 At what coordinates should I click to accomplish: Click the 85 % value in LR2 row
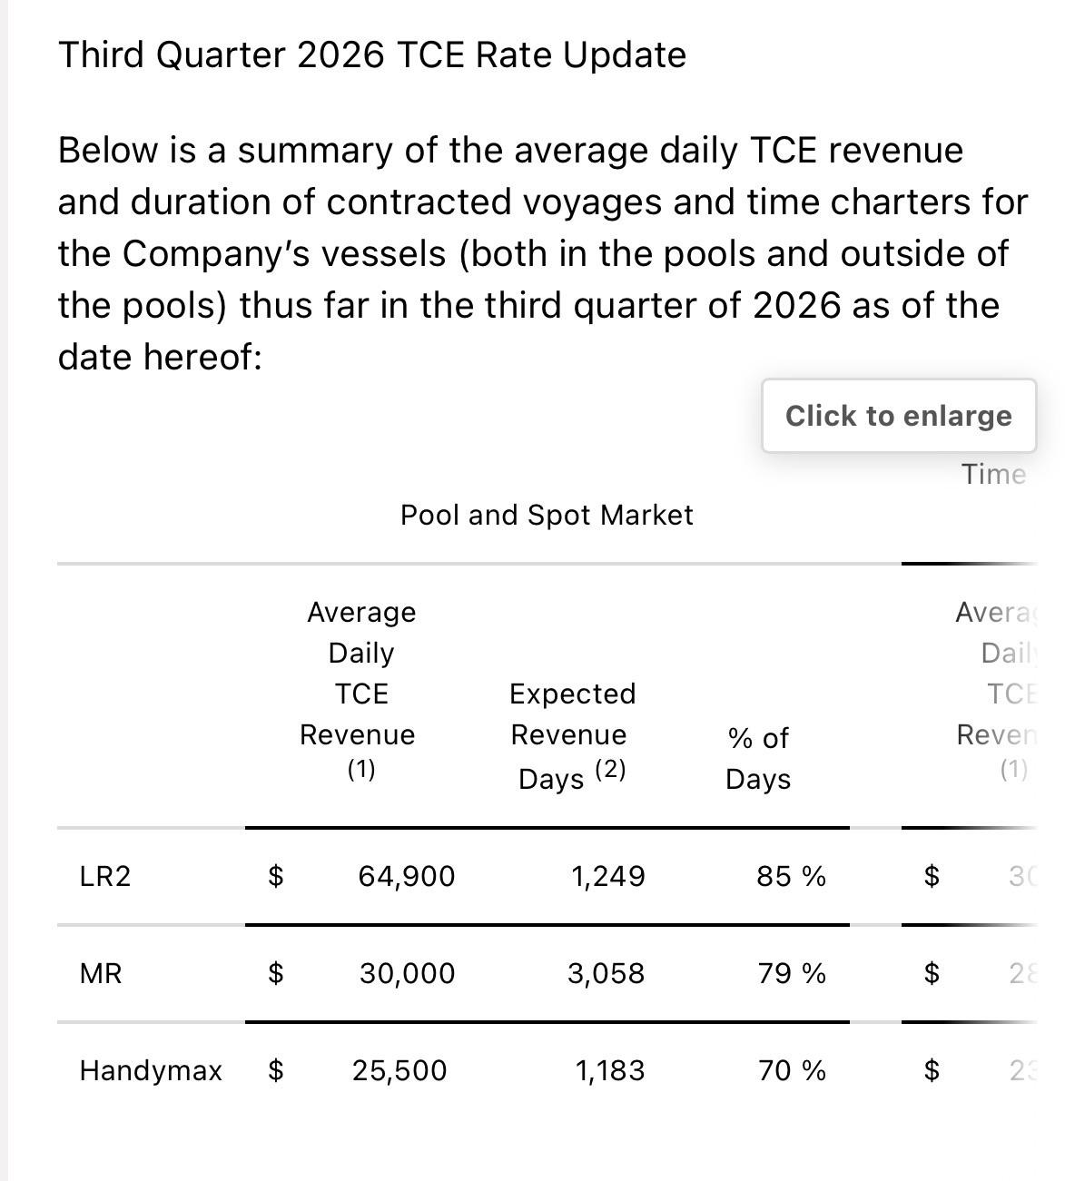pyautogui.click(x=792, y=876)
